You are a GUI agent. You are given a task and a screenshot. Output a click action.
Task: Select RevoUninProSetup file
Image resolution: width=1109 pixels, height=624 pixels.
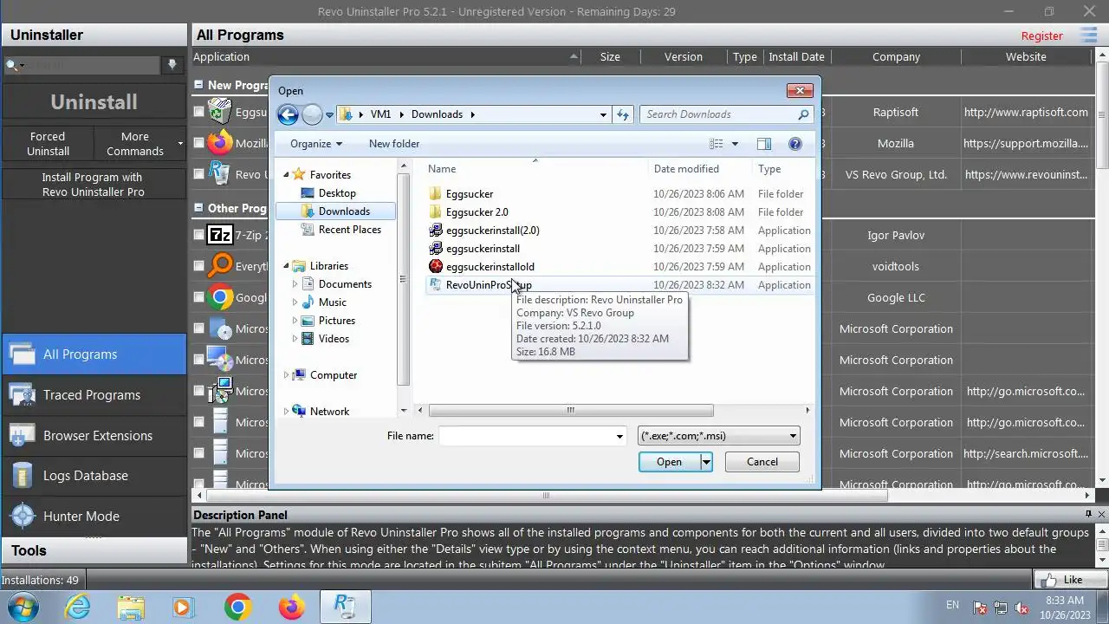(x=489, y=285)
